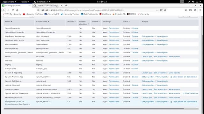Disable the Monitoring Console app
The width and height of the screenshot is (204, 114).
click(135, 98)
